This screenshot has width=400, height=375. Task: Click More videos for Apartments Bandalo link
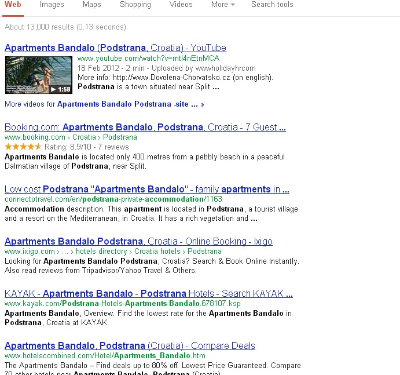104,104
